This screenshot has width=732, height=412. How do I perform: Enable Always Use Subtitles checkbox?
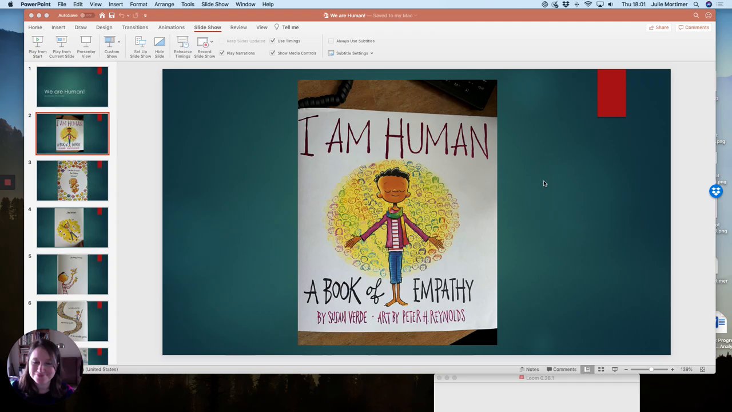point(331,41)
